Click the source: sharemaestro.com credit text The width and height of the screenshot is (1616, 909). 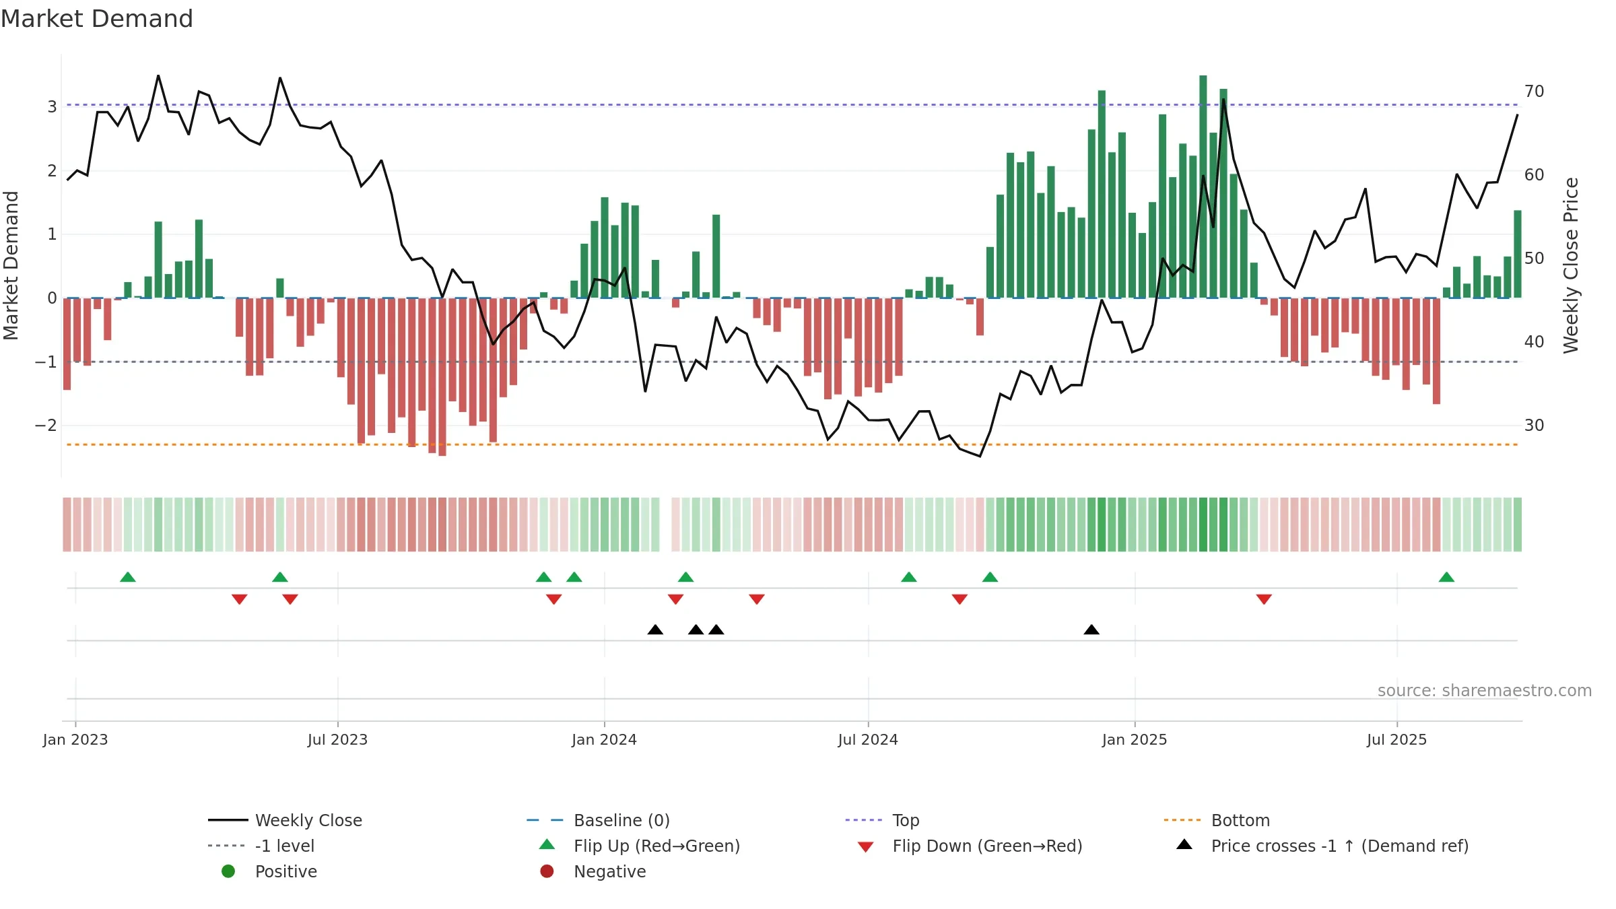point(1485,690)
